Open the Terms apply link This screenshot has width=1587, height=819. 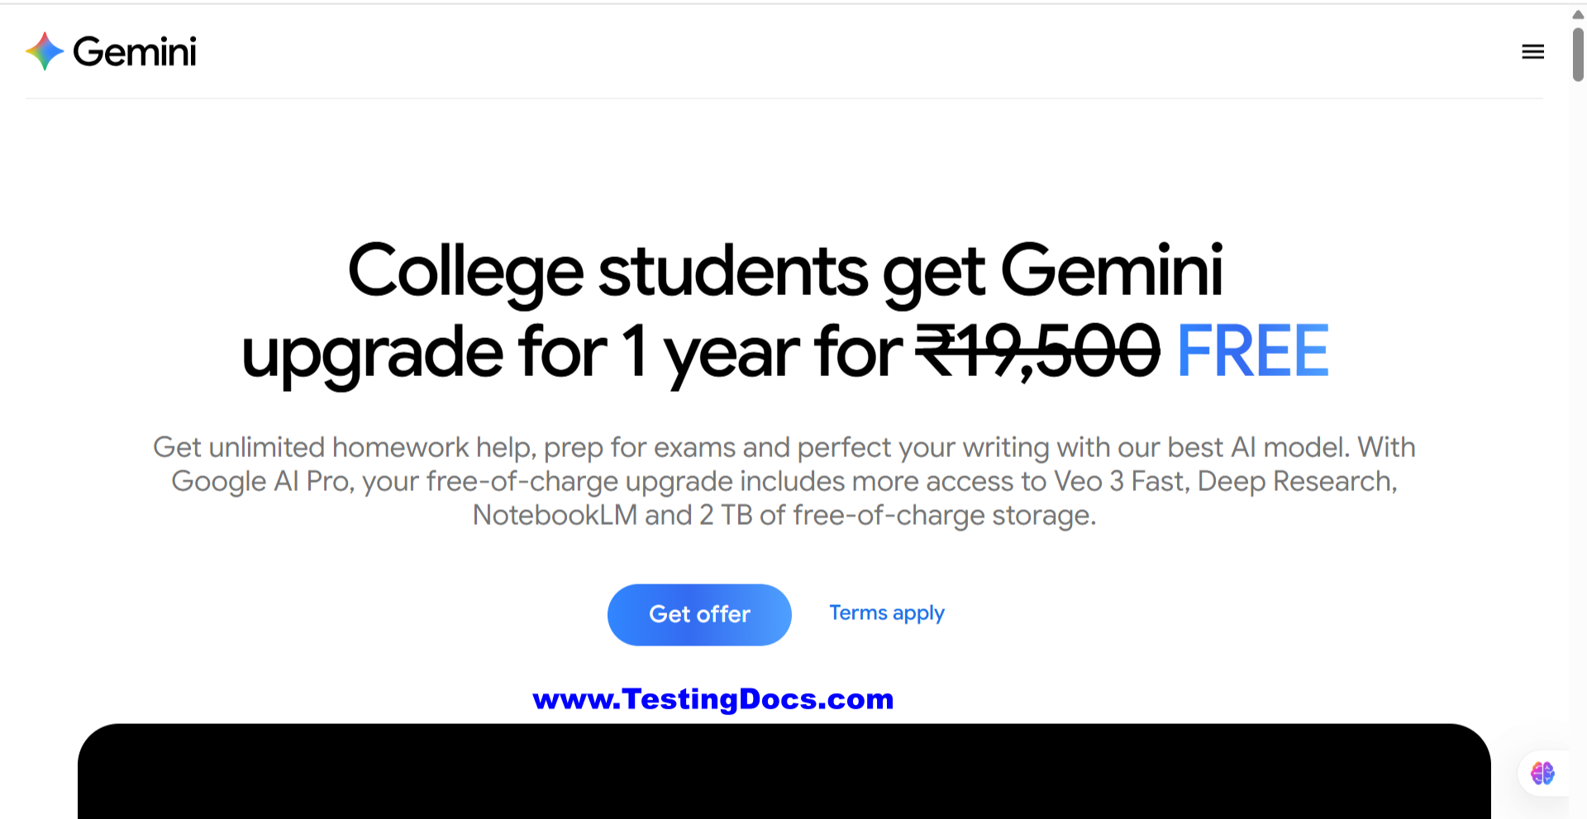pyautogui.click(x=886, y=613)
